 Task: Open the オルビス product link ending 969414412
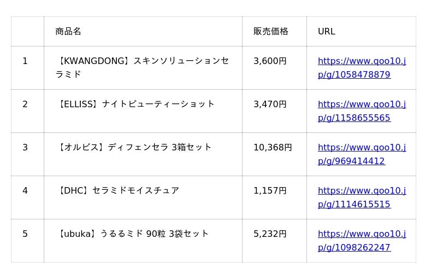[362, 154]
